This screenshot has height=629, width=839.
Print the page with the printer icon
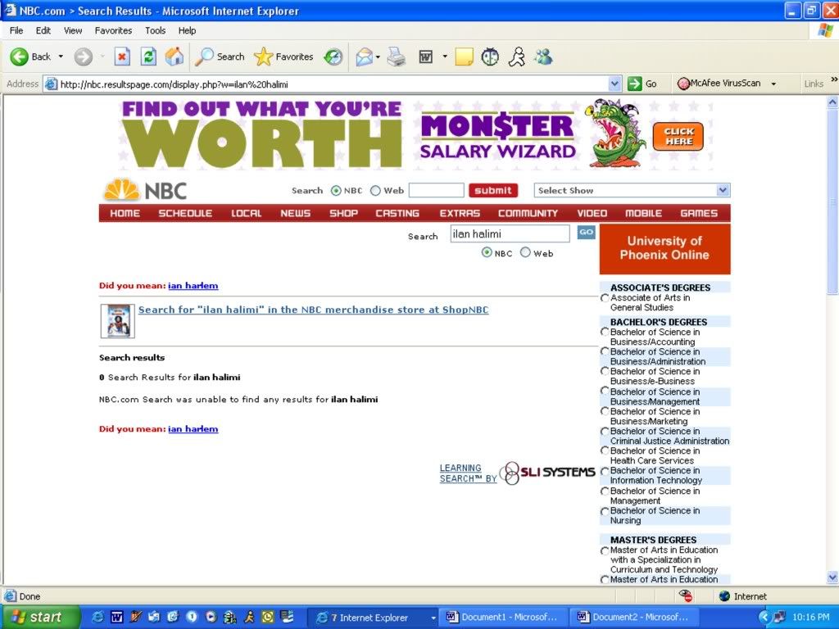pyautogui.click(x=397, y=57)
